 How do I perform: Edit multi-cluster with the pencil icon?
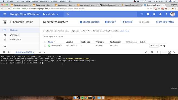click(160, 46)
